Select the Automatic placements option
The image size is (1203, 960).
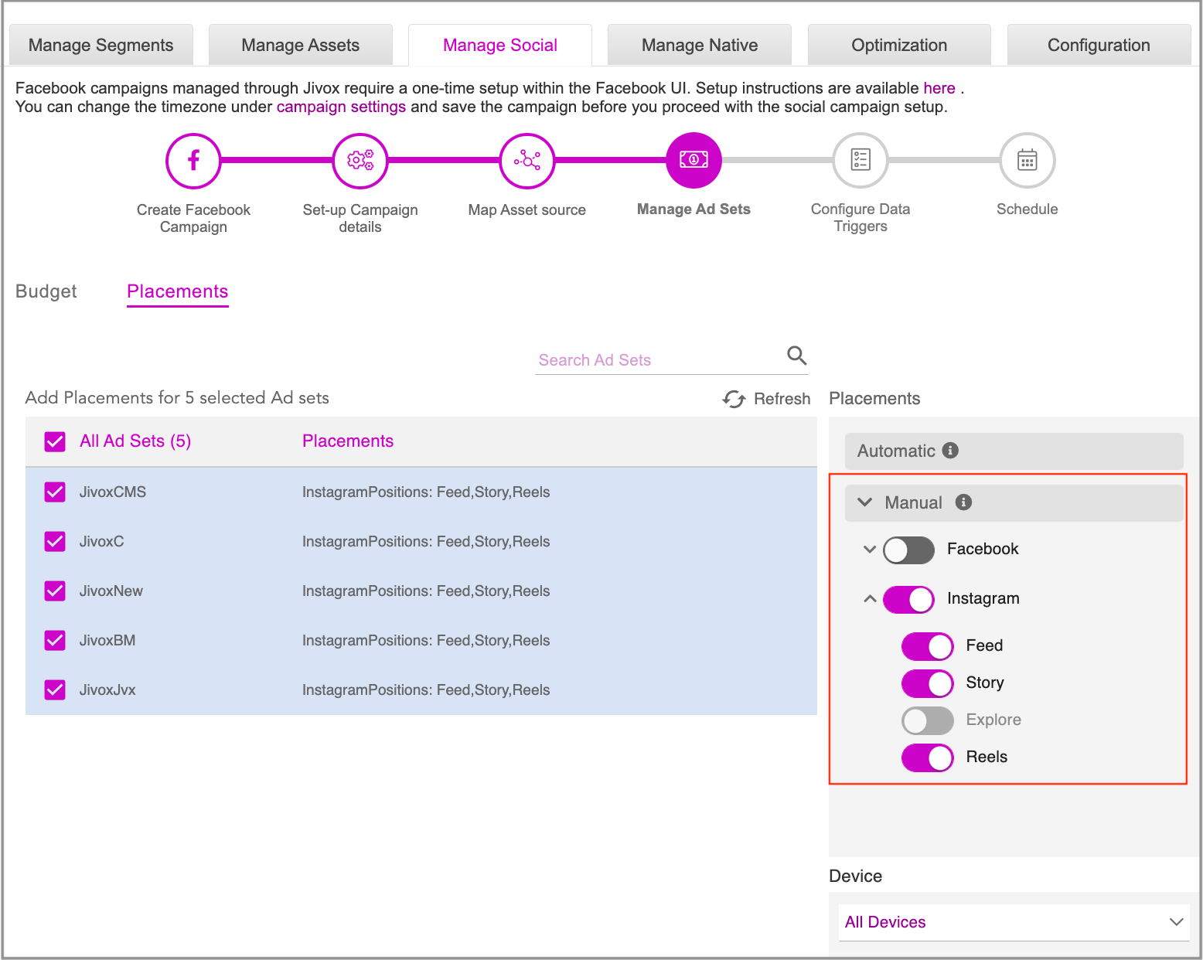(x=1014, y=451)
